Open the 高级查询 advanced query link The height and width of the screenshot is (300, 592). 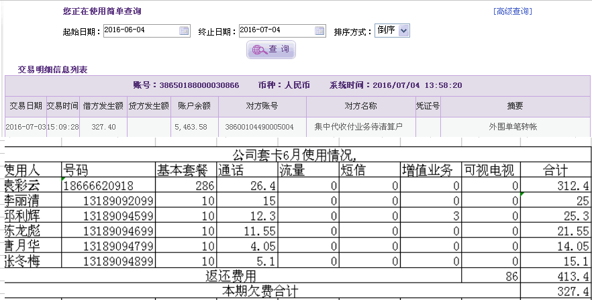click(x=512, y=11)
